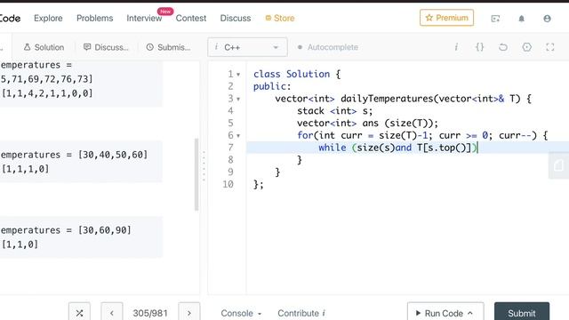Click the curly braces format code icon
The width and height of the screenshot is (569, 320).
pos(480,47)
